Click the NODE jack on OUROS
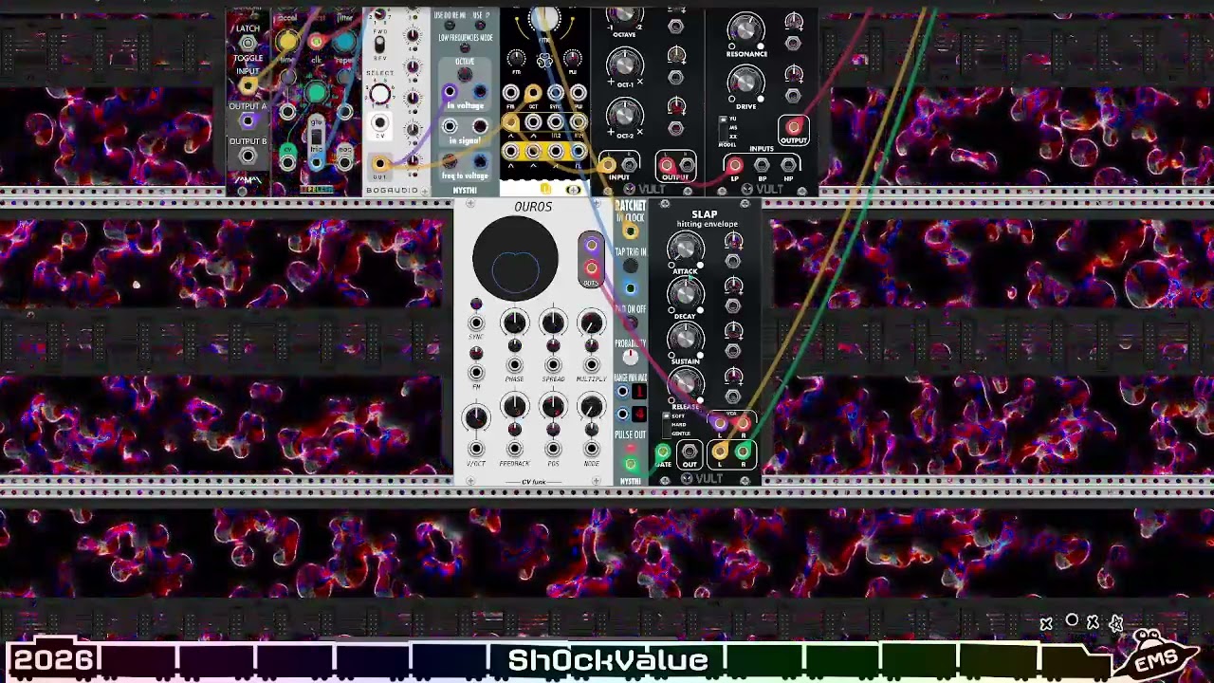The height and width of the screenshot is (683, 1214). 591,449
